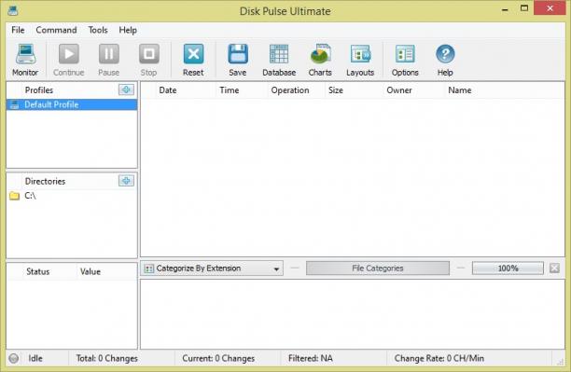Click the 100% progress bar

click(x=508, y=269)
